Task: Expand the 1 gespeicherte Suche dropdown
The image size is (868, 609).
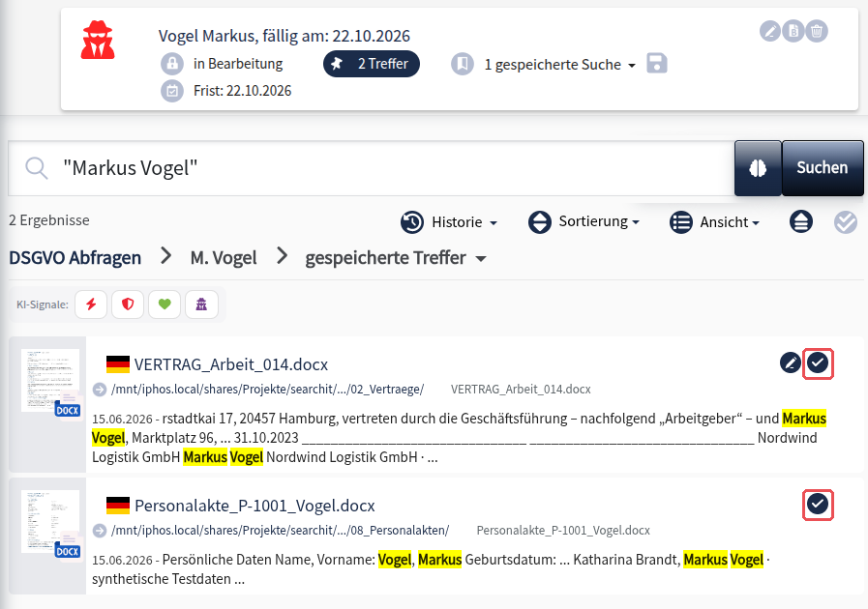Action: (559, 64)
